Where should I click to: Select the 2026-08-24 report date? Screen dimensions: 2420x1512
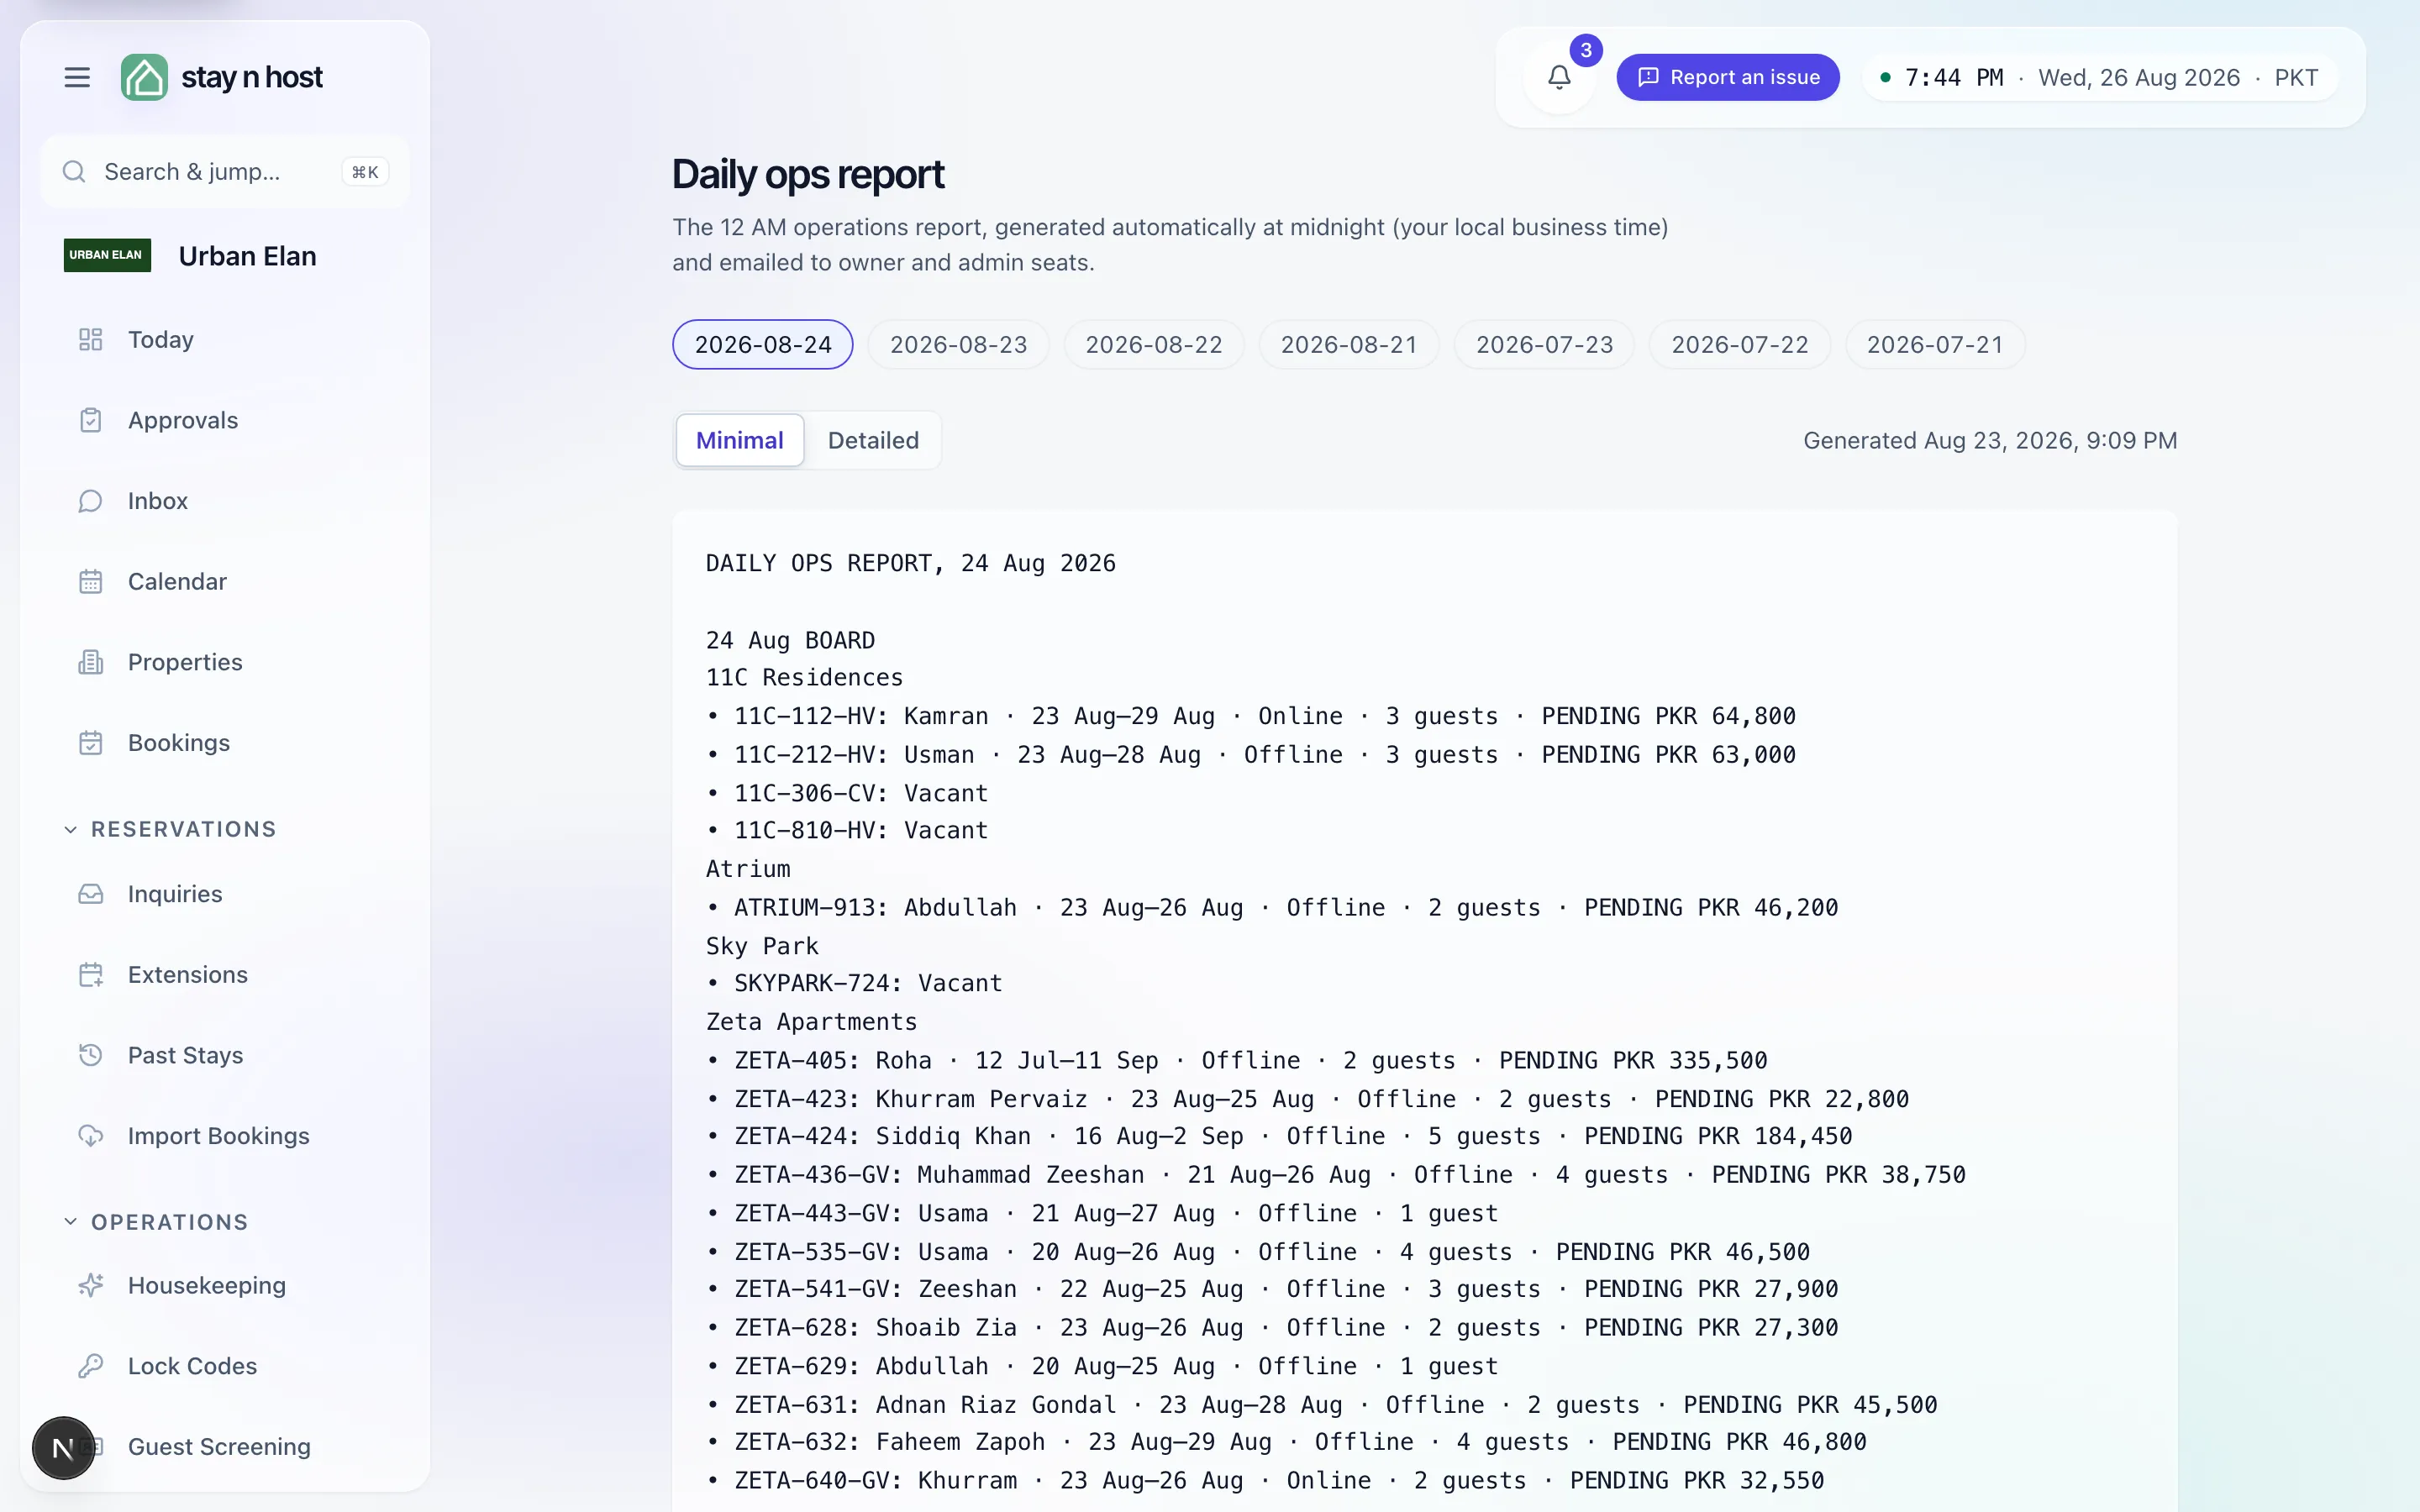(x=763, y=345)
